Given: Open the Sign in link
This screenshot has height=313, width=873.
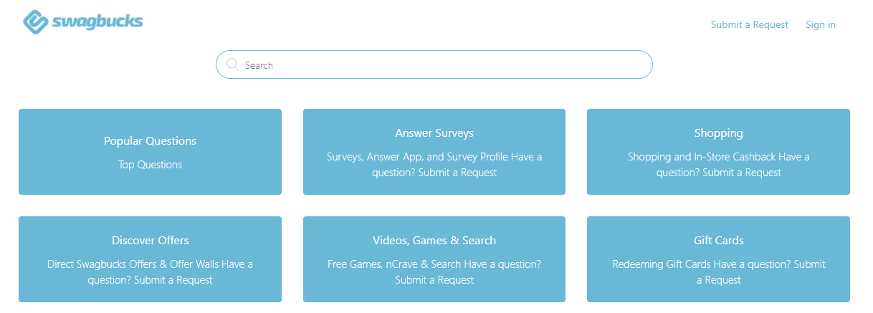Looking at the screenshot, I should point(820,24).
